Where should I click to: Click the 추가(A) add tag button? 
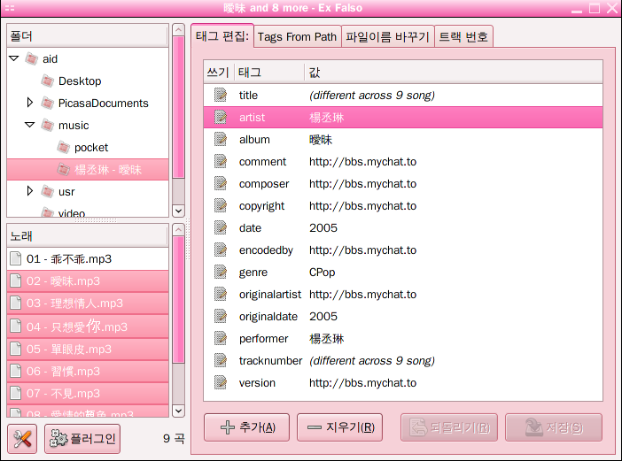point(246,427)
